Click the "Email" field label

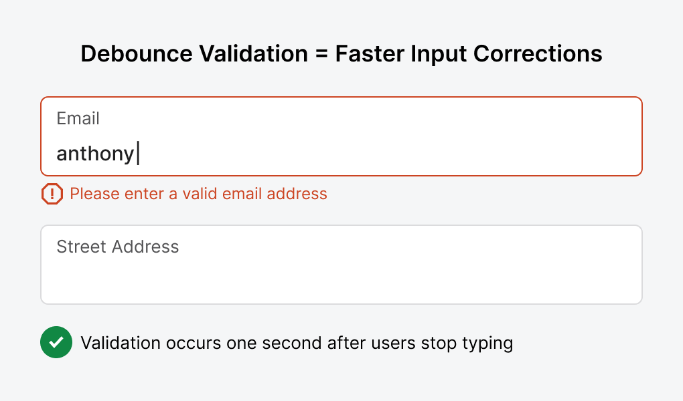[78, 118]
